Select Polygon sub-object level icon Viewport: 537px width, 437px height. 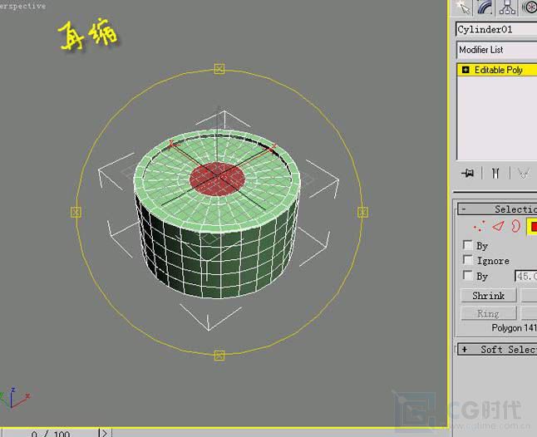(x=532, y=227)
